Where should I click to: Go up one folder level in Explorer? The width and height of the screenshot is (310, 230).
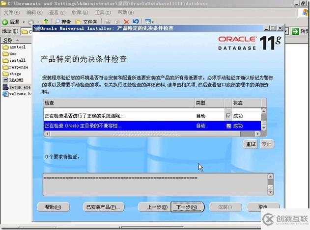(x=46, y=21)
